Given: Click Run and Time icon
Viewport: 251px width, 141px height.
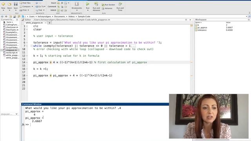Looking at the screenshot, I should [x=120, y=4].
